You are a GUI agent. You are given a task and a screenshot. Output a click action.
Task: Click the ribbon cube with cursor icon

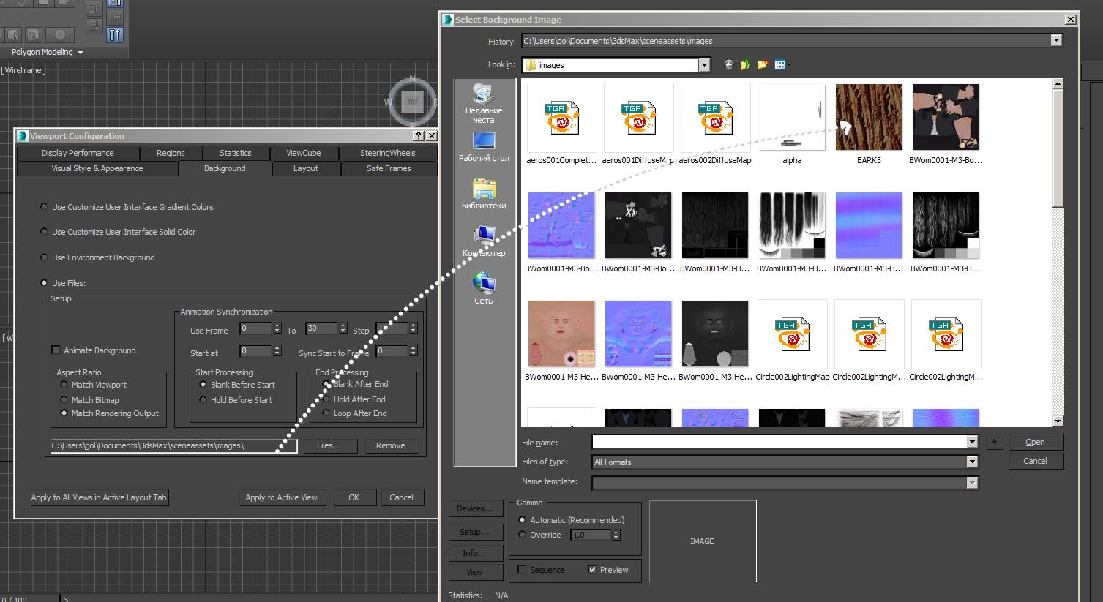[x=12, y=34]
